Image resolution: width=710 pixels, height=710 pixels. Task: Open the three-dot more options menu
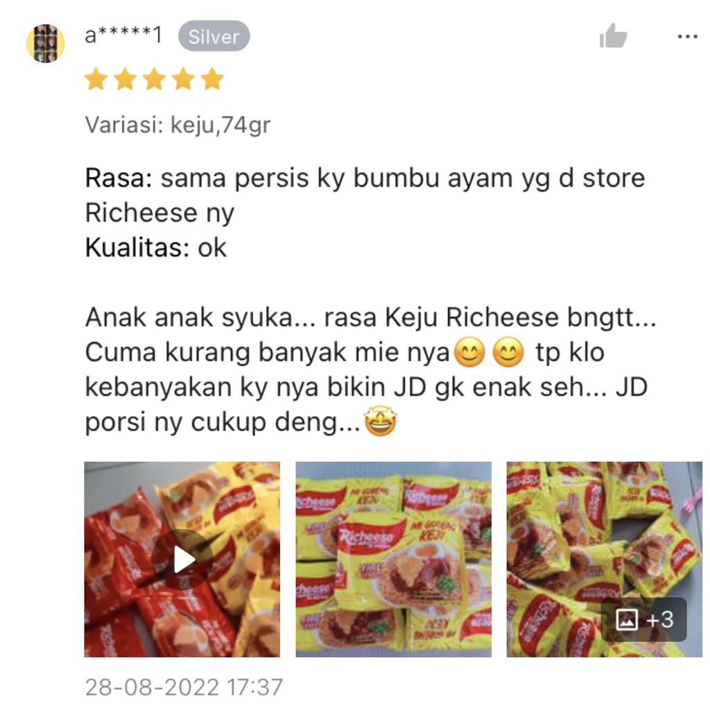coord(687,37)
